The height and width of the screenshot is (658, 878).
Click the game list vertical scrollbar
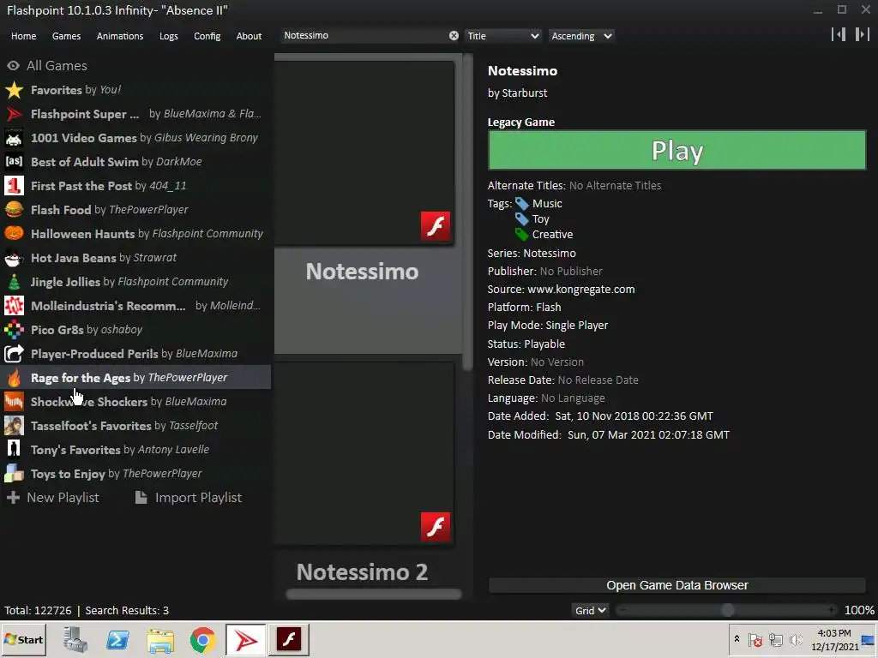(x=468, y=212)
